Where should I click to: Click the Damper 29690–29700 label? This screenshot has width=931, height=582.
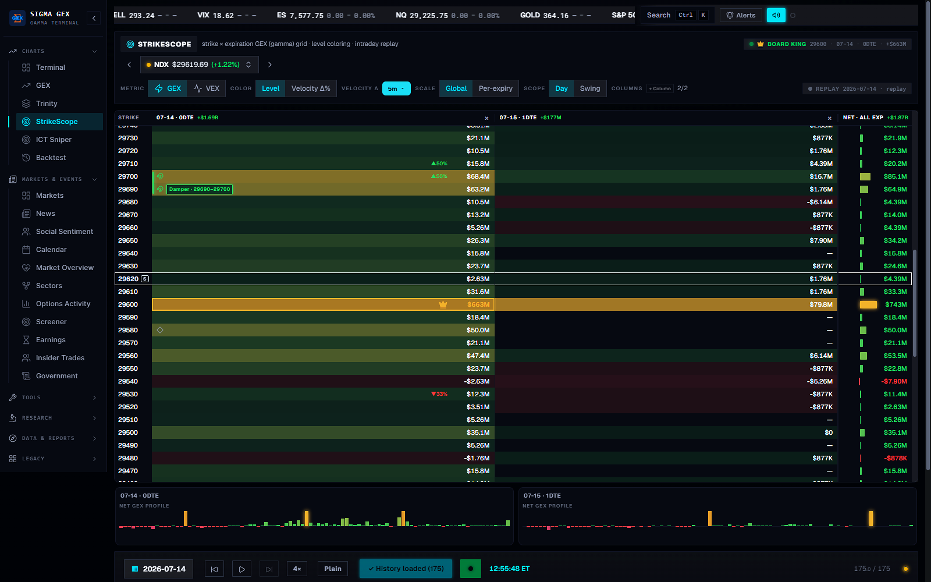coord(200,189)
